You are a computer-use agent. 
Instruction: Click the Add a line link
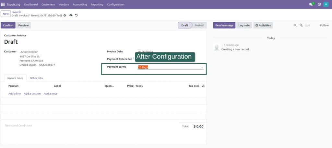(15, 94)
